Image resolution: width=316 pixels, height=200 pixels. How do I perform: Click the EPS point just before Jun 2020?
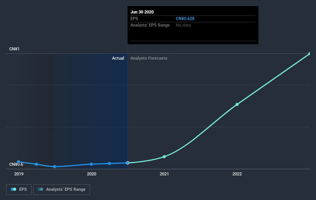click(109, 163)
